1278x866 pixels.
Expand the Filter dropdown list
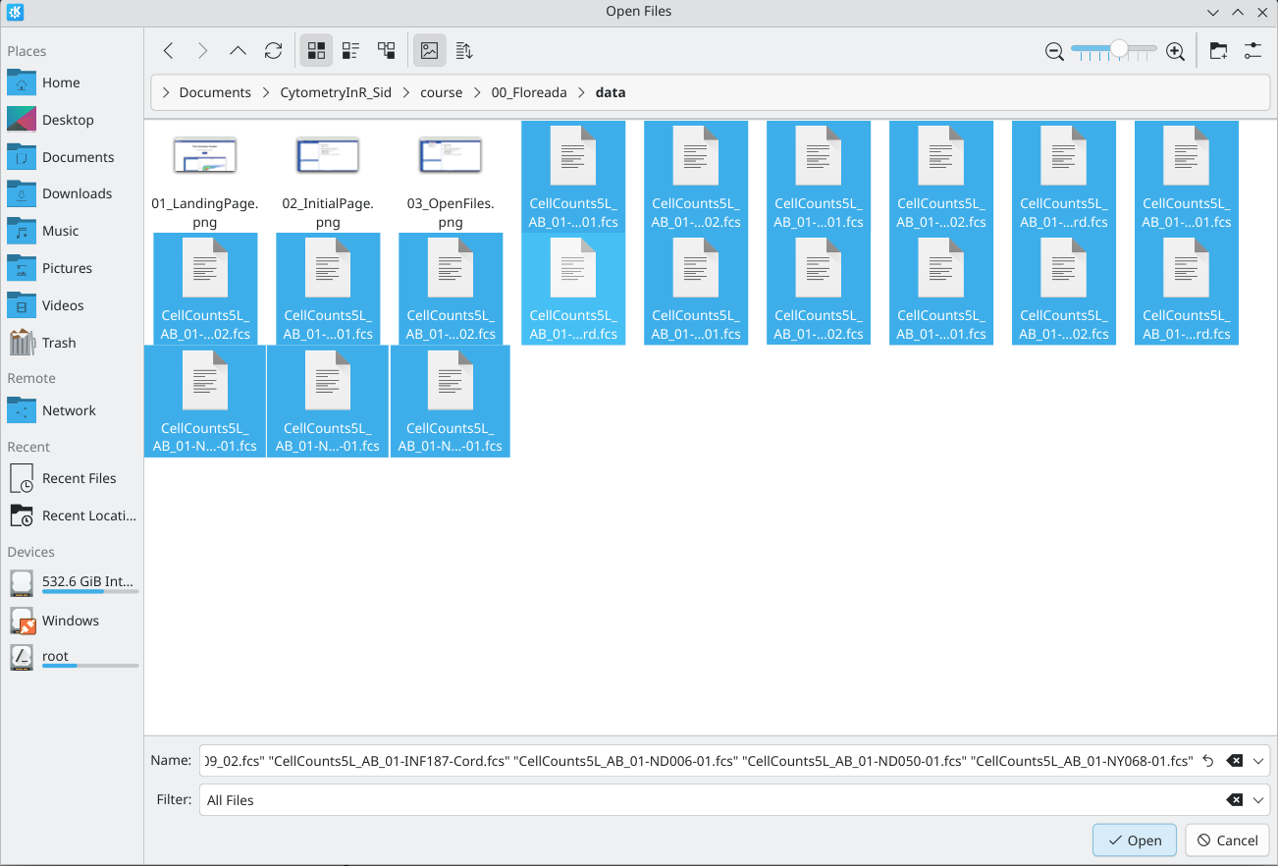coord(1259,800)
